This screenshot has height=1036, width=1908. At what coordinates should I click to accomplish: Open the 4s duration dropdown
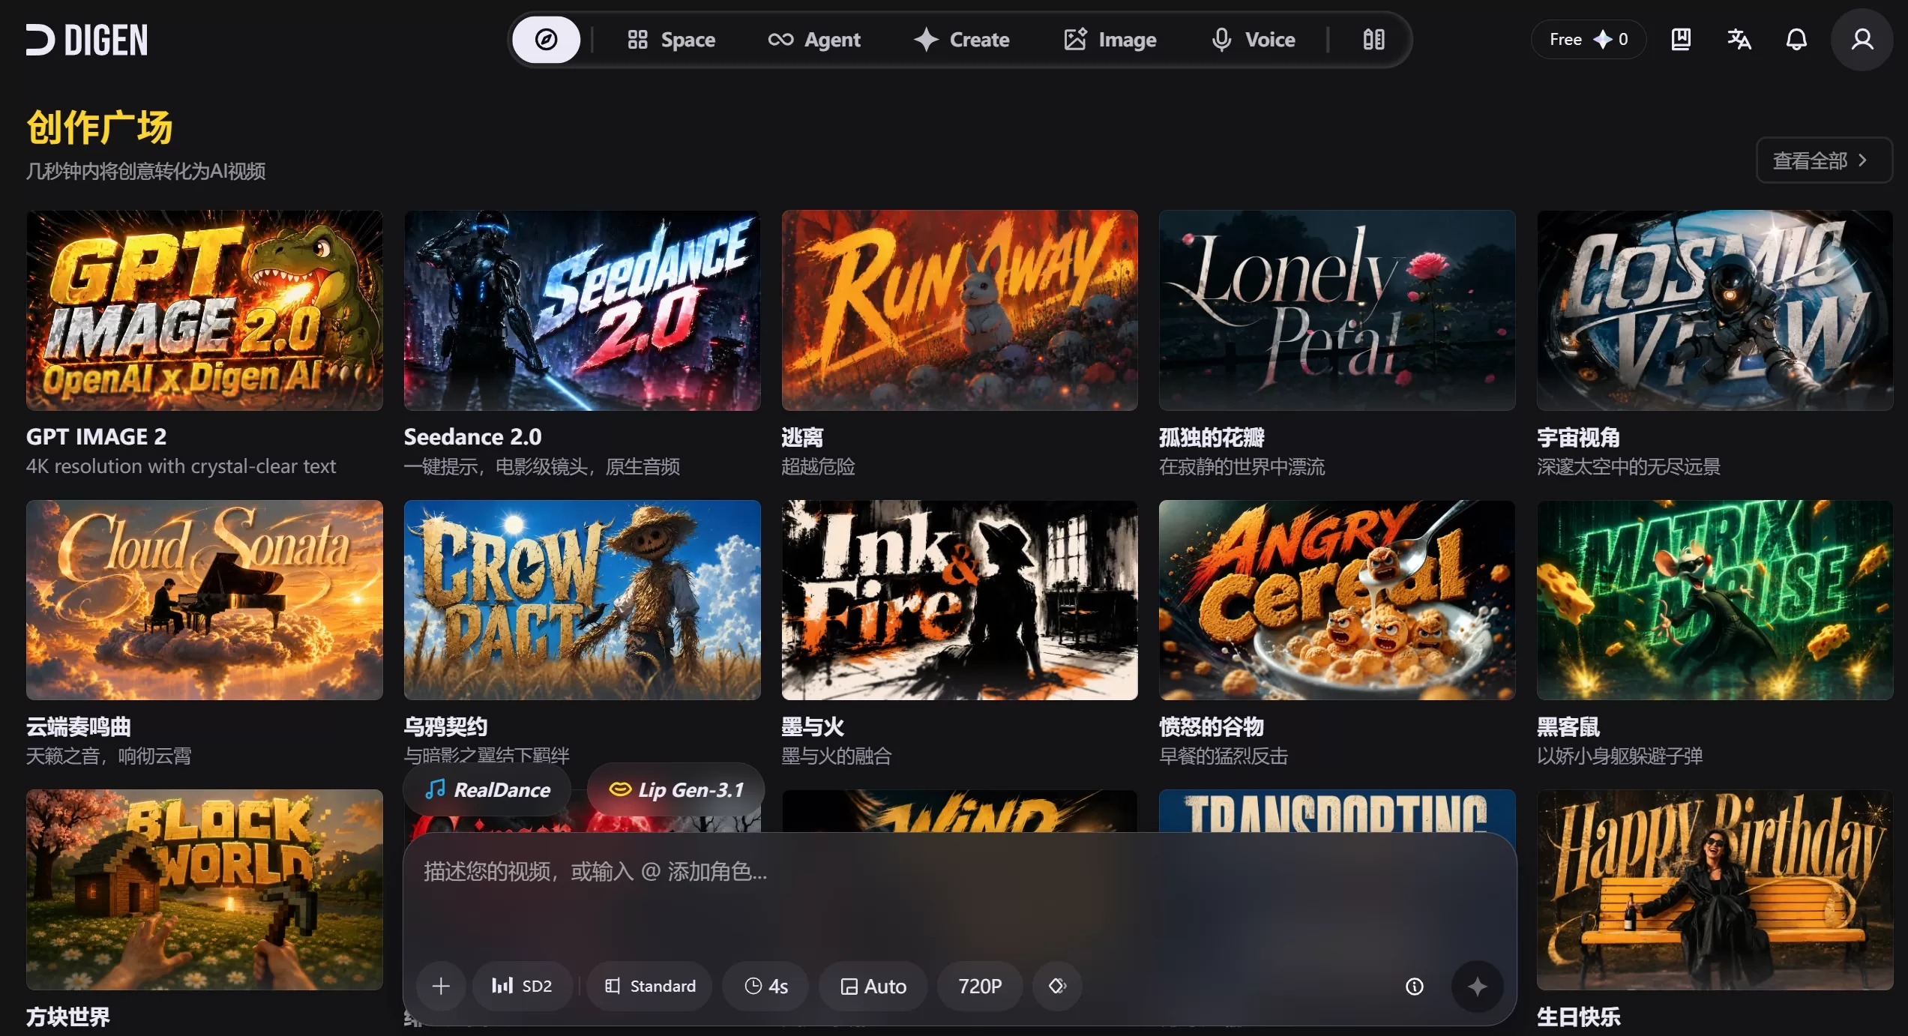click(x=765, y=986)
